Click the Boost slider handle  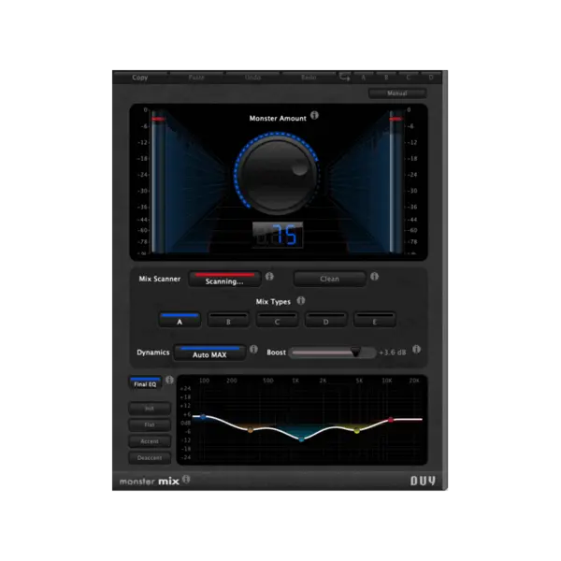point(355,352)
